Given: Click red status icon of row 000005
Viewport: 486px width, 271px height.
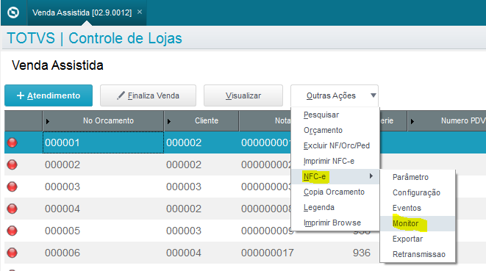Looking at the screenshot, I should coord(12,231).
